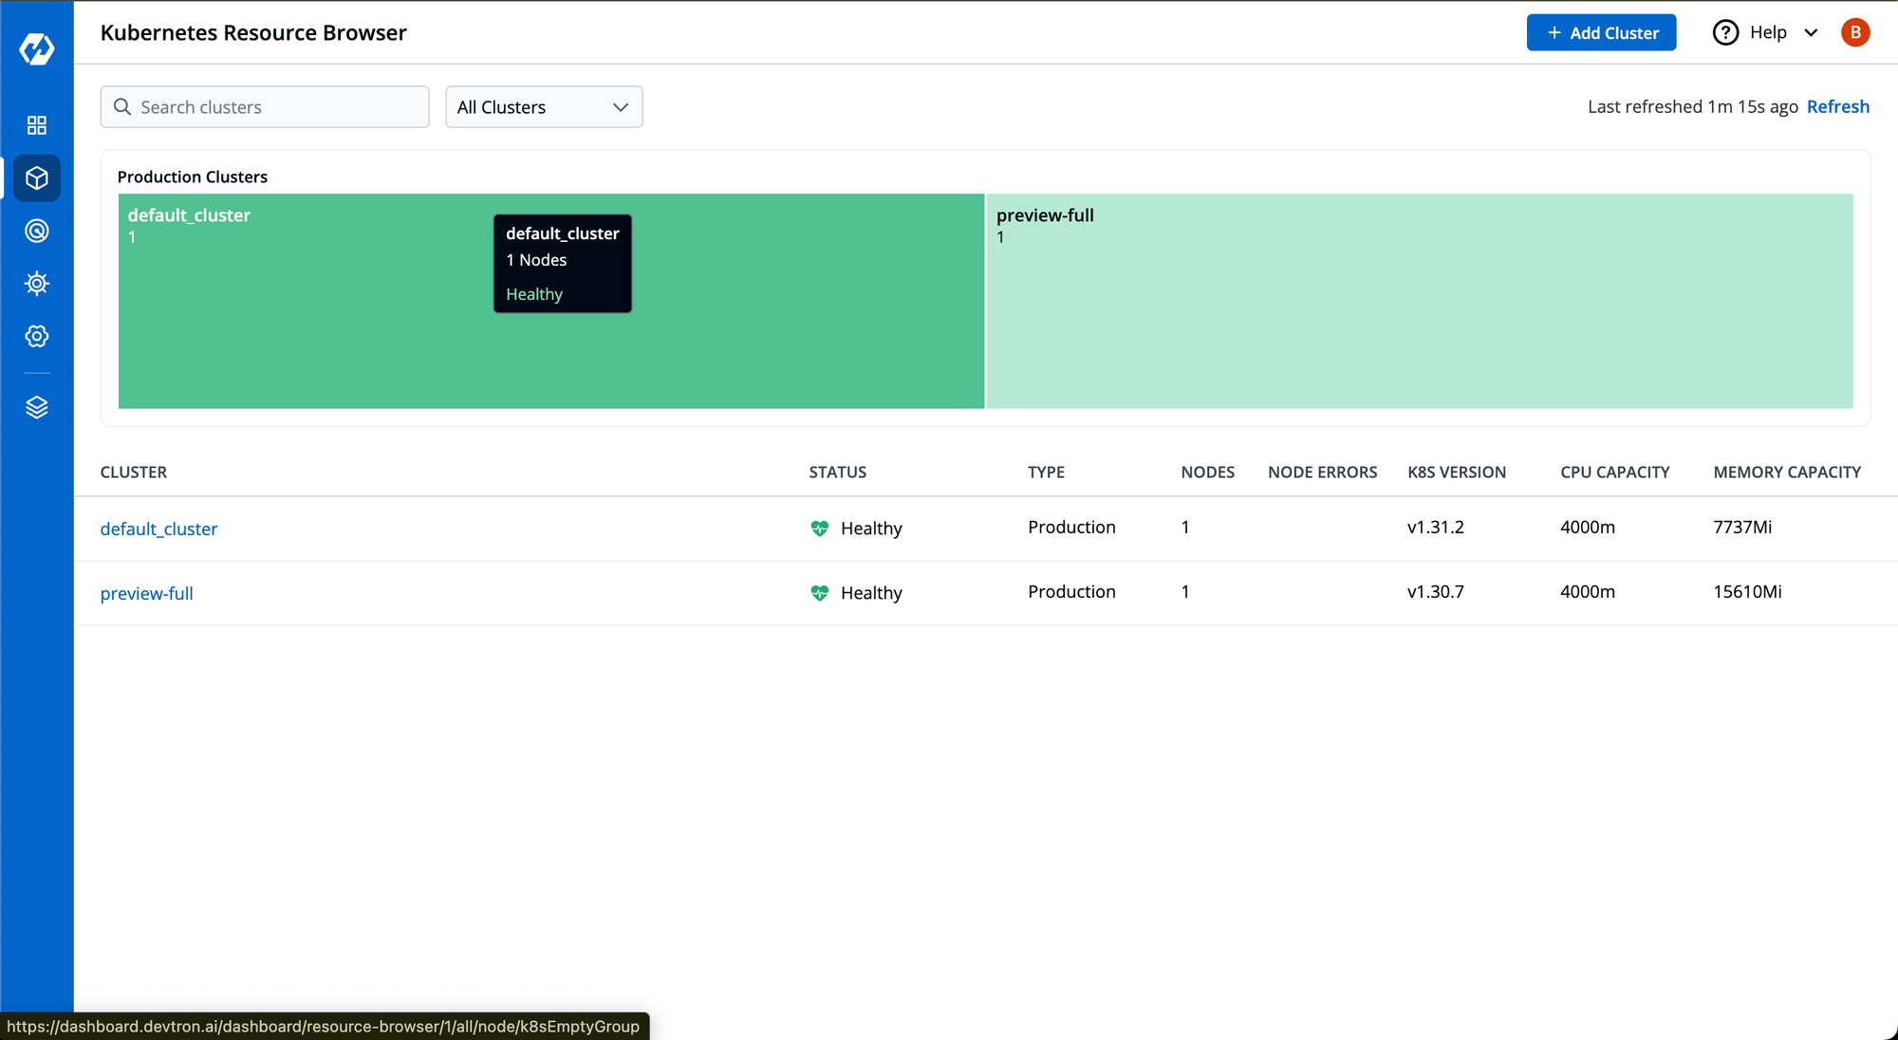The image size is (1898, 1040).
Task: Click the 7737Mi memory value
Action: [1742, 527]
